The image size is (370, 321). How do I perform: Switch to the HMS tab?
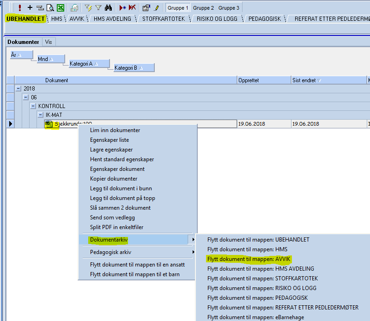pos(57,19)
